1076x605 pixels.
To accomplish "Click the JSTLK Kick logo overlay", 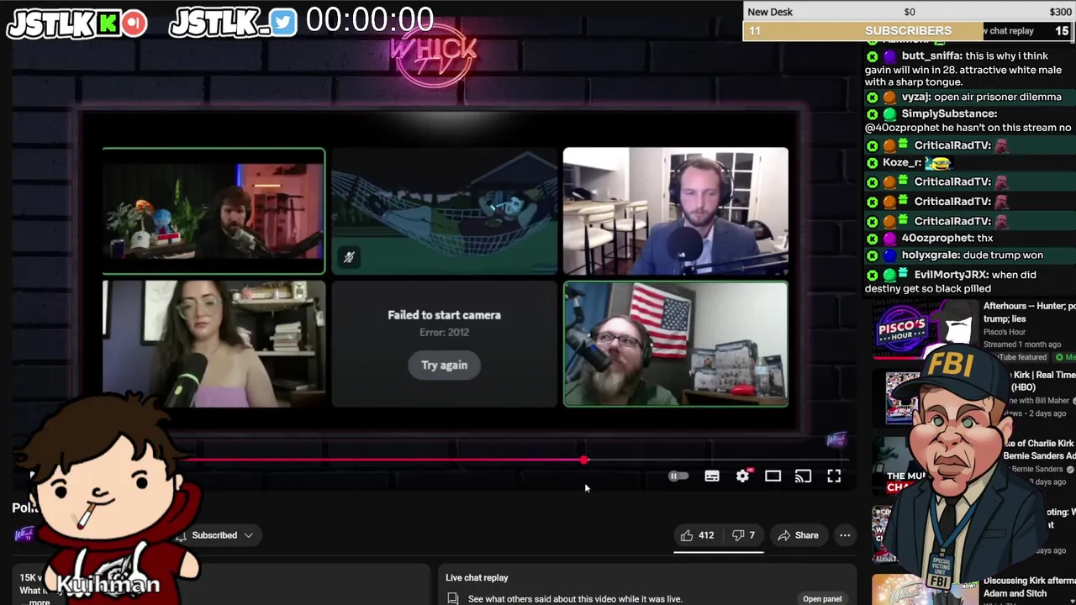I will (x=77, y=24).
